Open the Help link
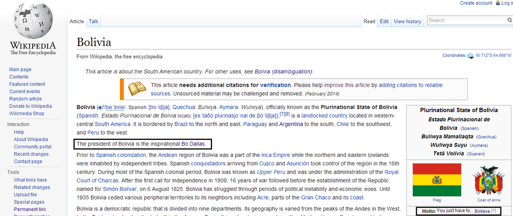The image size is (513, 216). coord(19,132)
